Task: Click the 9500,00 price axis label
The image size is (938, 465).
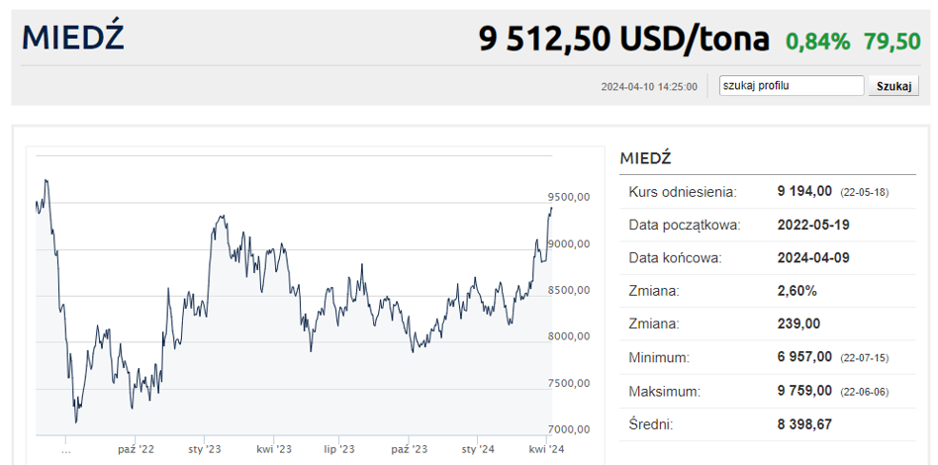Action: pos(569,197)
